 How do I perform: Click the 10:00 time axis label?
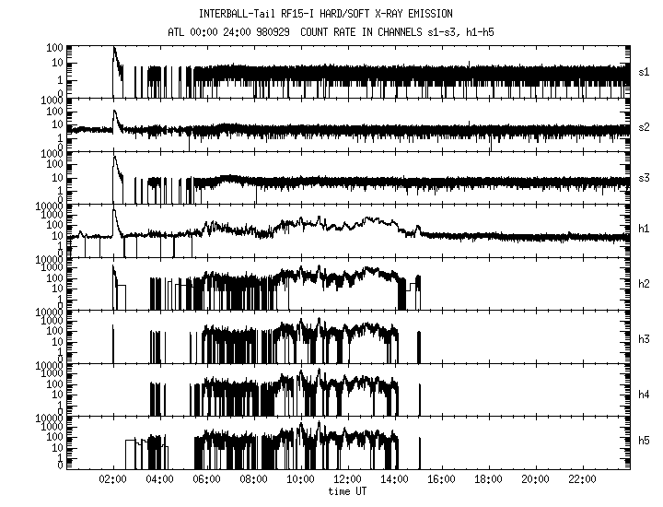tap(300, 479)
